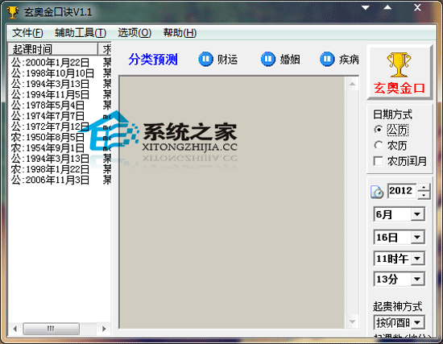Screen dimensions: 443x344
Task: Click the blue icon next to 婚姻
Action: click(x=268, y=59)
